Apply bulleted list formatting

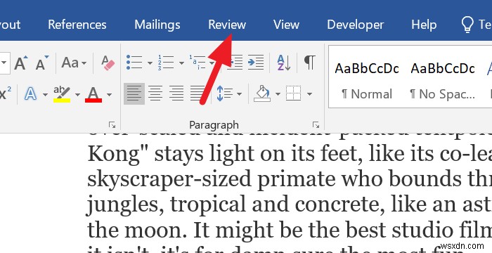point(134,62)
